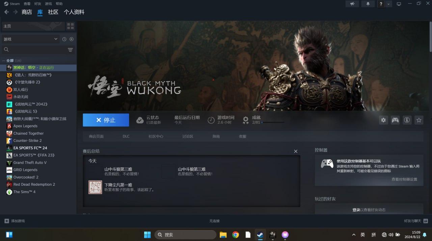Open the 游戏 collection dropdown
Viewport: 432px width, 241px height.
pos(30,39)
